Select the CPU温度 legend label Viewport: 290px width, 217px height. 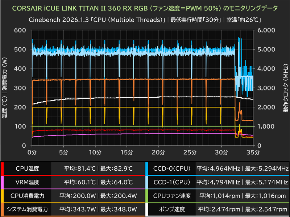[x=28, y=169]
